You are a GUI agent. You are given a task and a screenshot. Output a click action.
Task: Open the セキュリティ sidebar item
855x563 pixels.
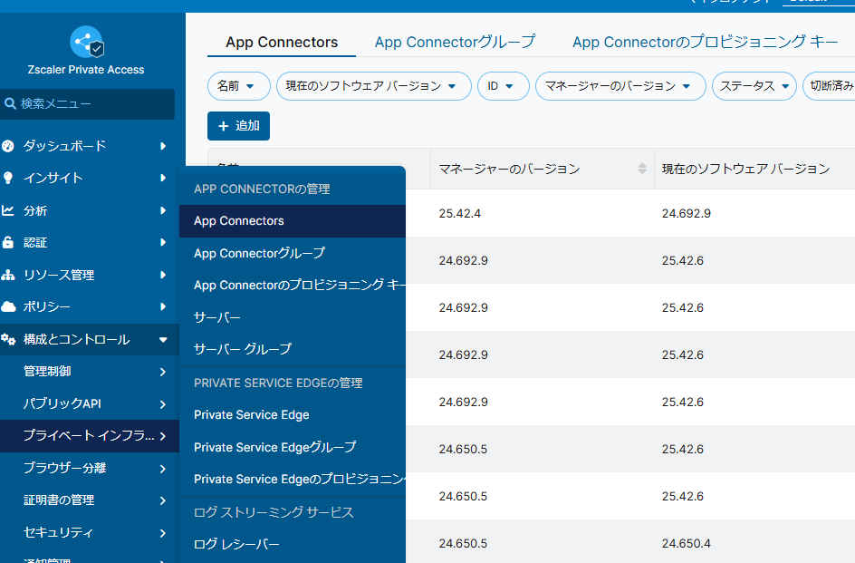point(90,532)
